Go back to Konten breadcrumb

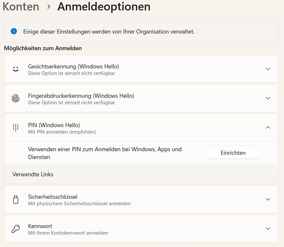coord(21,7)
